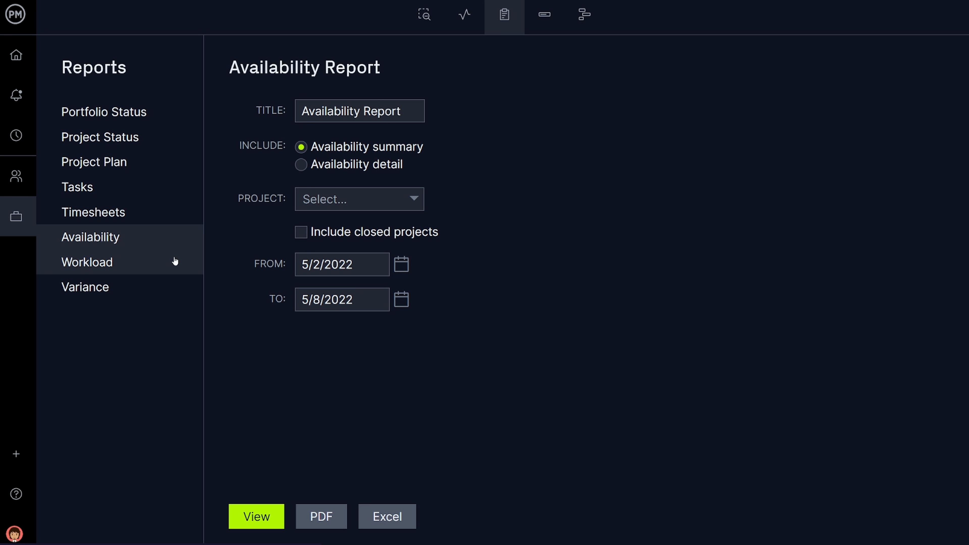This screenshot has width=969, height=545.
Task: Export report with the Excel button
Action: point(387,516)
